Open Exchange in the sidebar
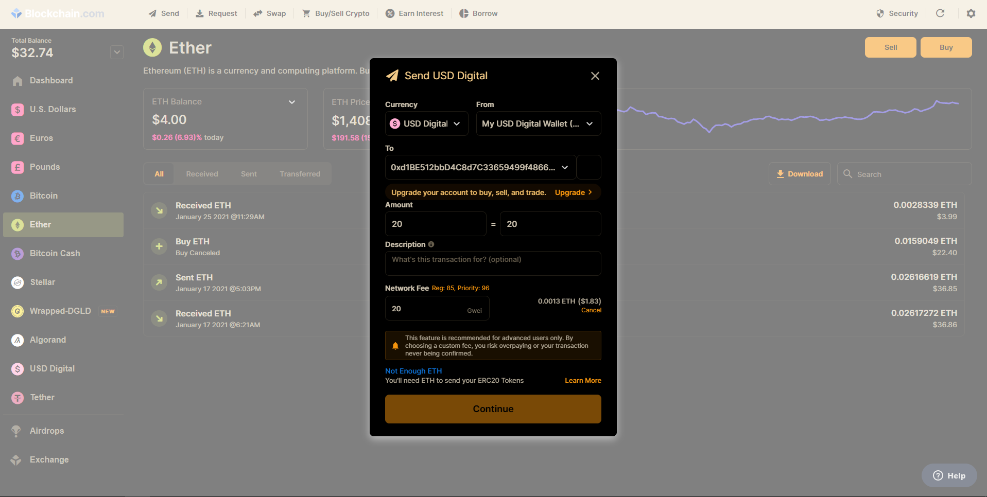987x497 pixels. click(x=63, y=460)
